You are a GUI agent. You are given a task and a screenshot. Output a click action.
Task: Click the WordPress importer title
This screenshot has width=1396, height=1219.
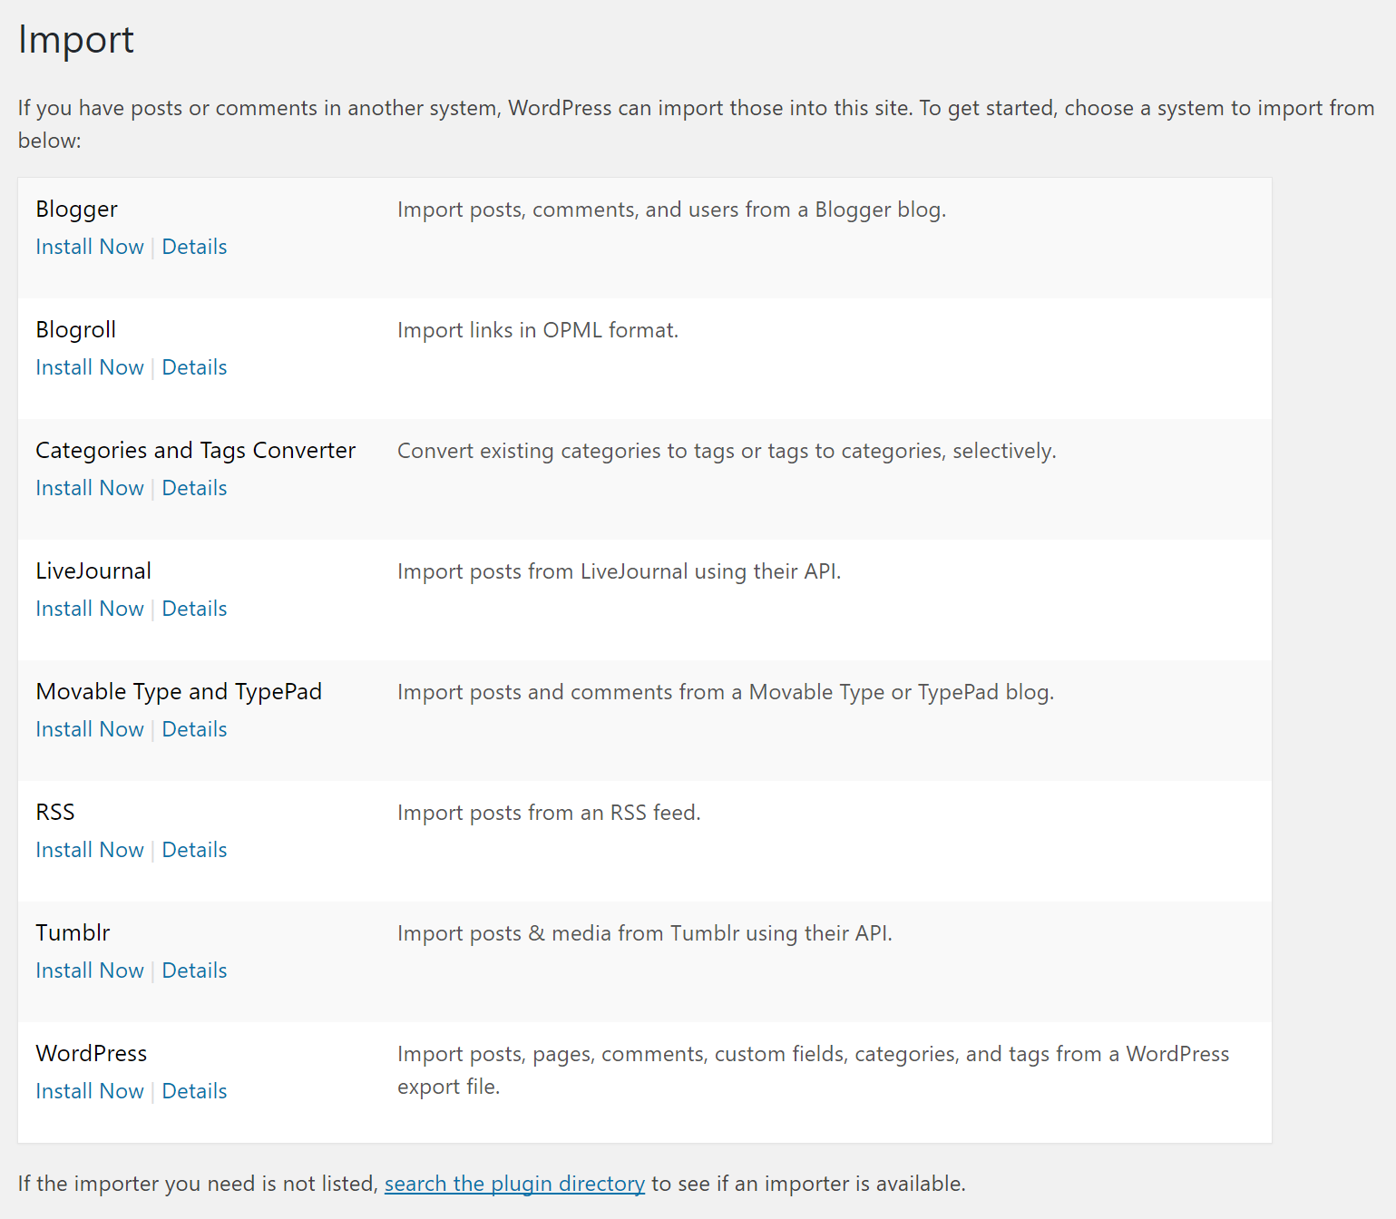pyautogui.click(x=92, y=1054)
